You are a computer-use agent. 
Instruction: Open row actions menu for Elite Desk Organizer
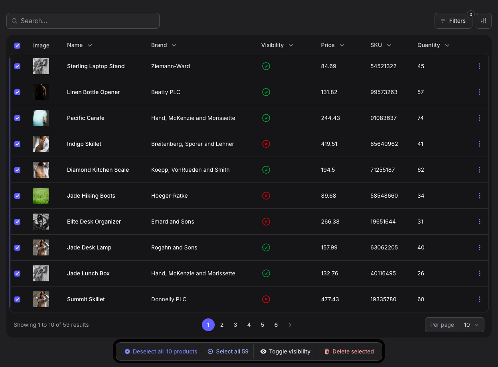(x=480, y=222)
